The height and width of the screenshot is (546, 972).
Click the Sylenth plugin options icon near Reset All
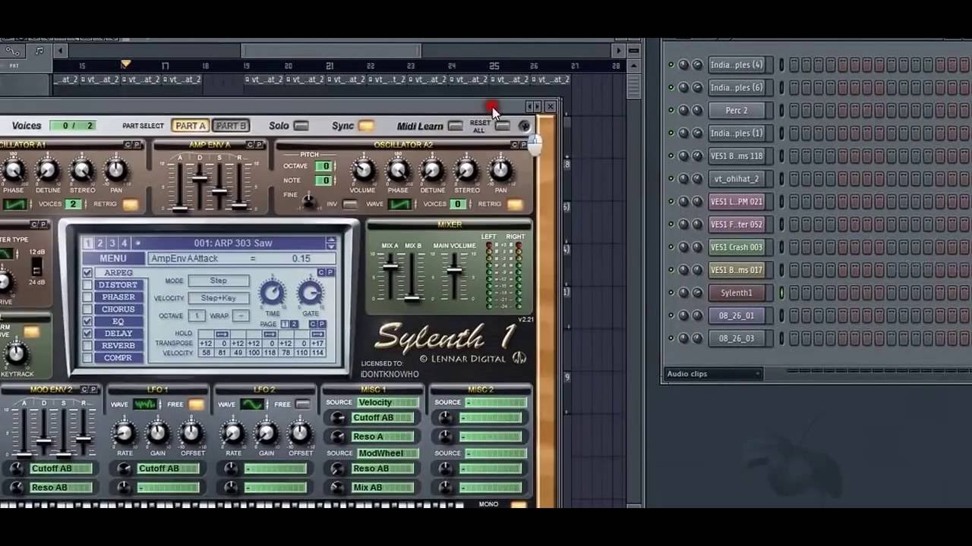coord(524,127)
